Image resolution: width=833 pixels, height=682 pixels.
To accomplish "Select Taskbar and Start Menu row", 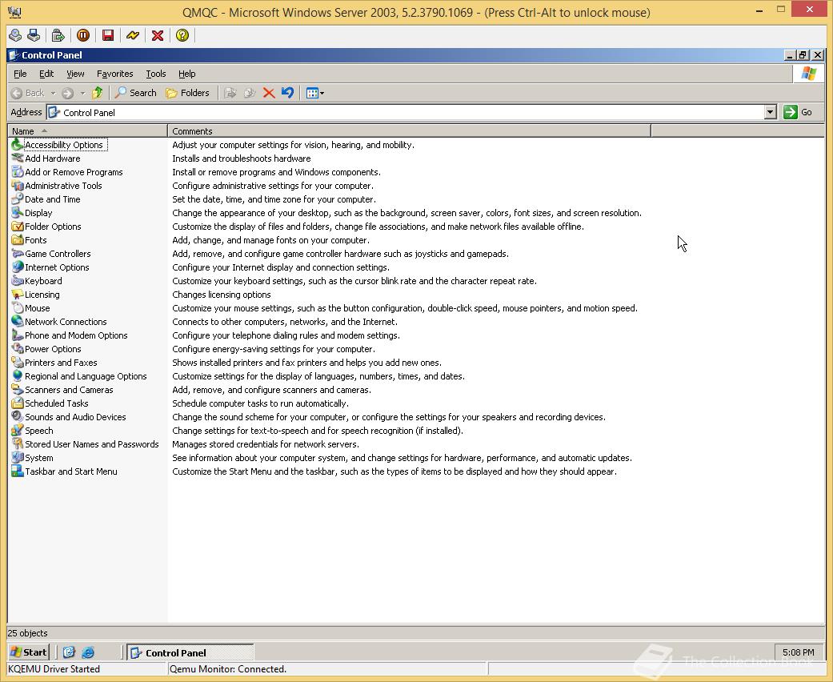I will tap(64, 471).
